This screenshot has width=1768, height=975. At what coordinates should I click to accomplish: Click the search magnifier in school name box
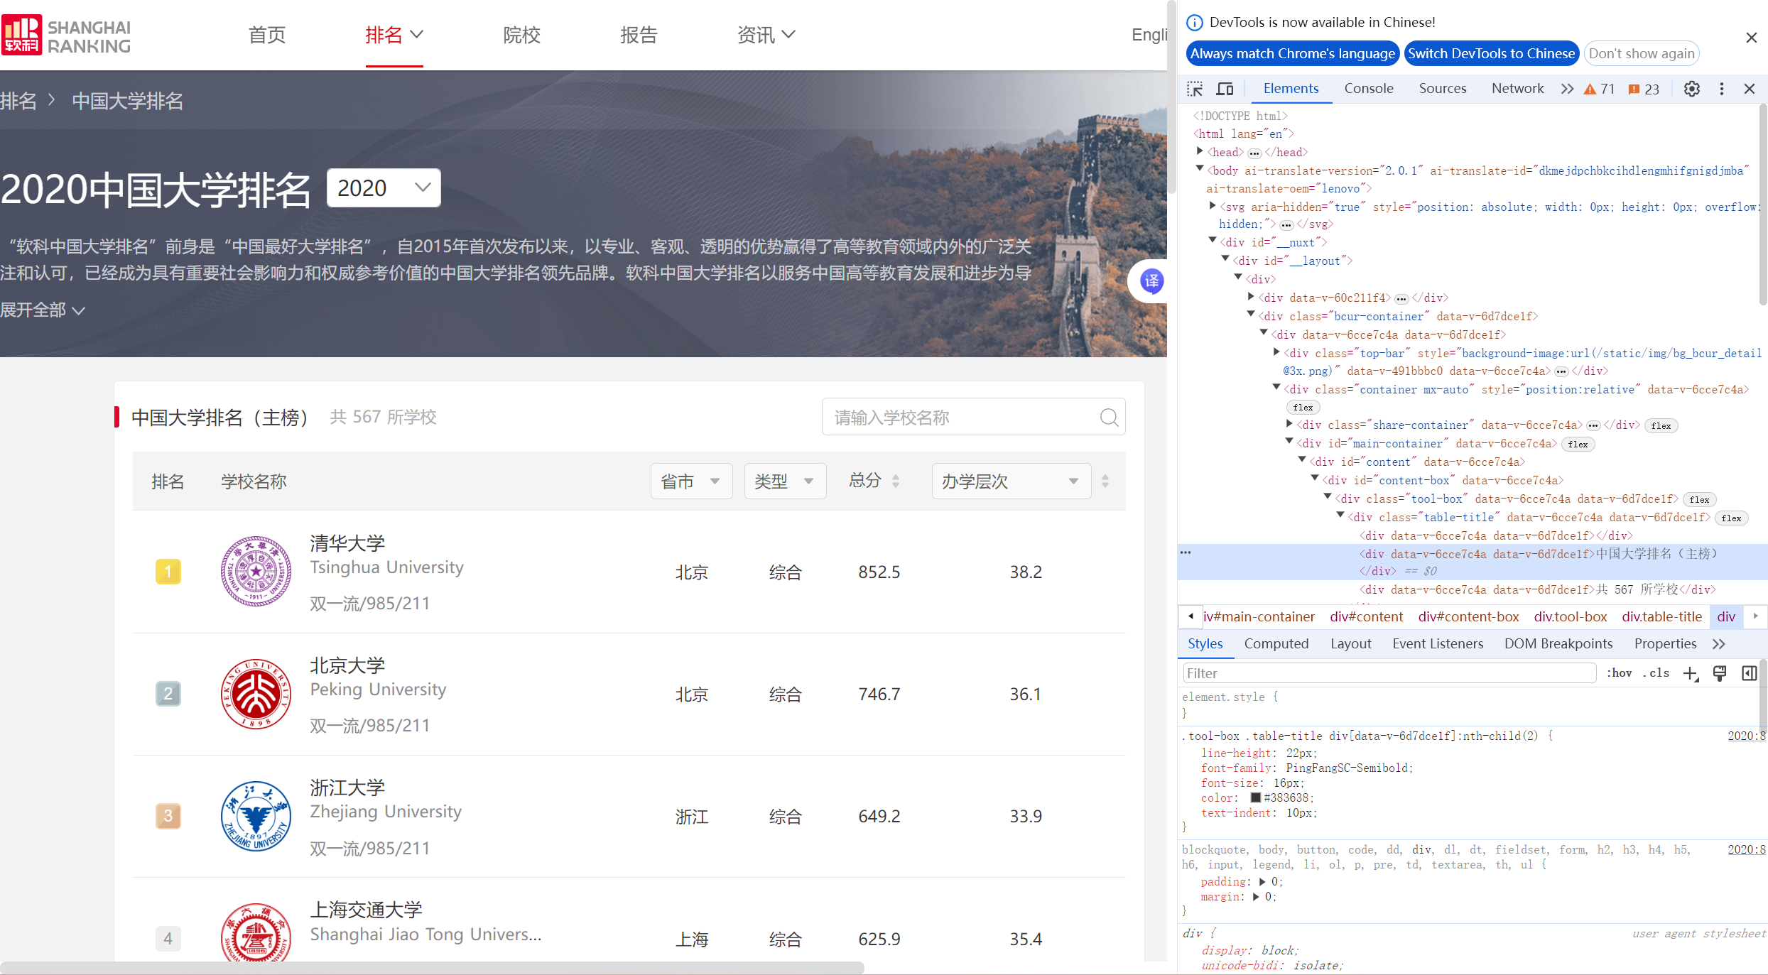1109,418
